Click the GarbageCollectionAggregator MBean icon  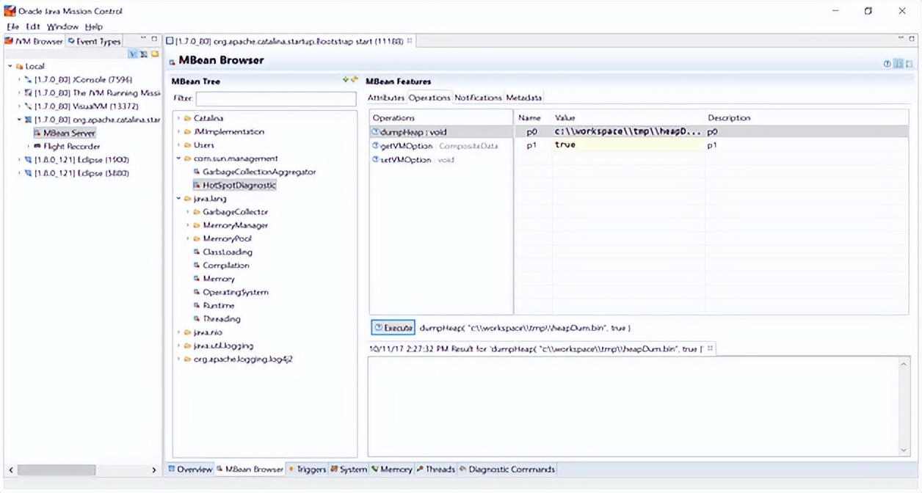(197, 172)
